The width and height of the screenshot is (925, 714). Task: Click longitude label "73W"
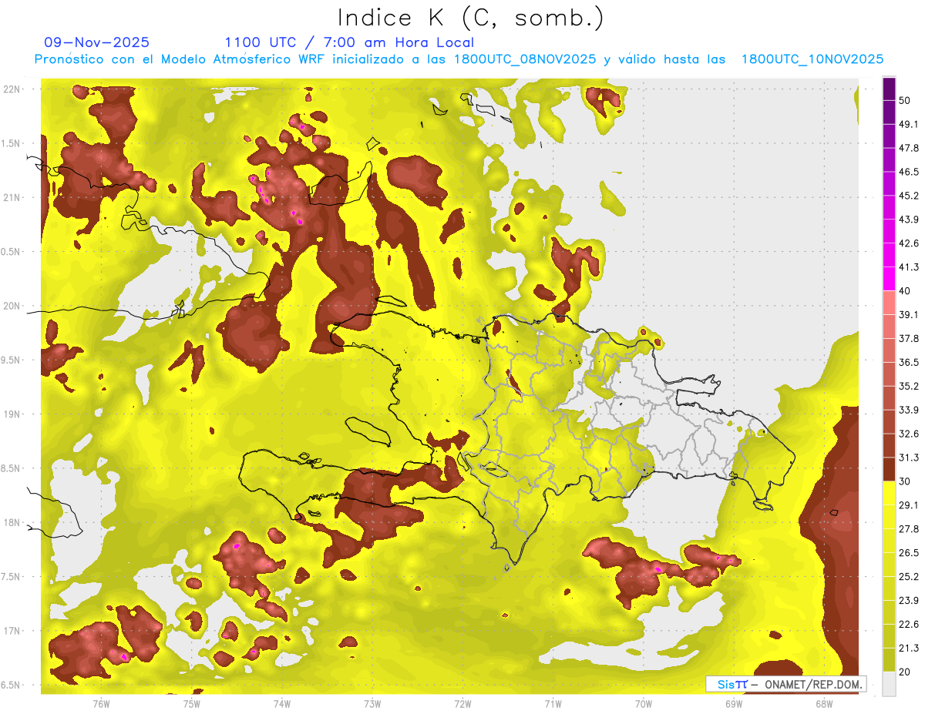[372, 703]
